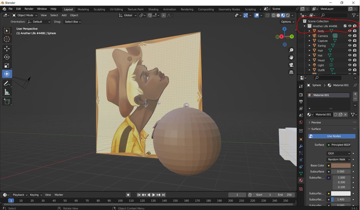Hide the Camera object in viewport
360x210 pixels.
(349, 36)
